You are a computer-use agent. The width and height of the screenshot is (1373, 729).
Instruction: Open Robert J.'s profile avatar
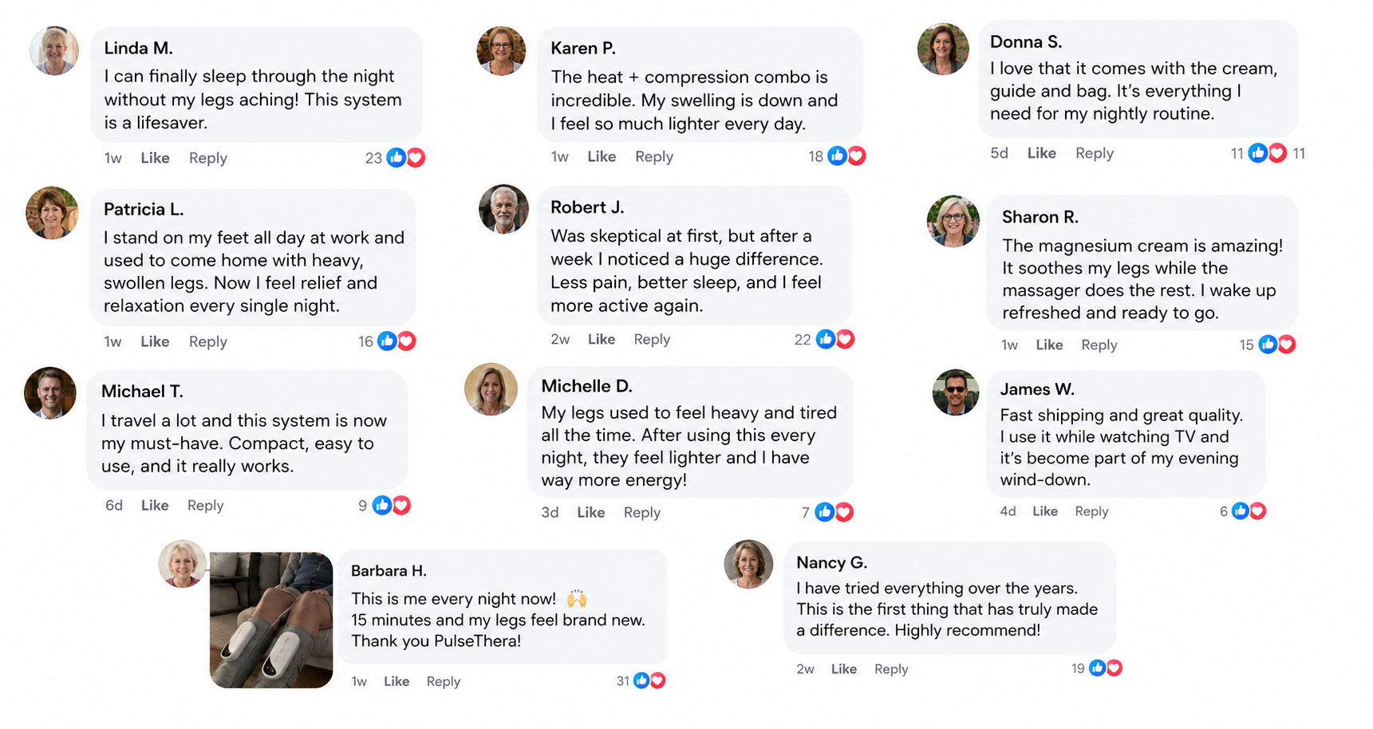(x=503, y=209)
